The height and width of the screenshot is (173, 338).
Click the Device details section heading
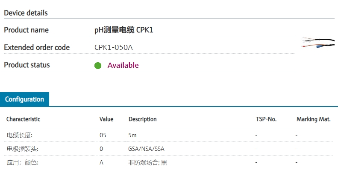click(x=26, y=13)
